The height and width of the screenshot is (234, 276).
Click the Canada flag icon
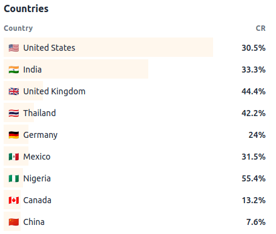pyautogui.click(x=14, y=200)
